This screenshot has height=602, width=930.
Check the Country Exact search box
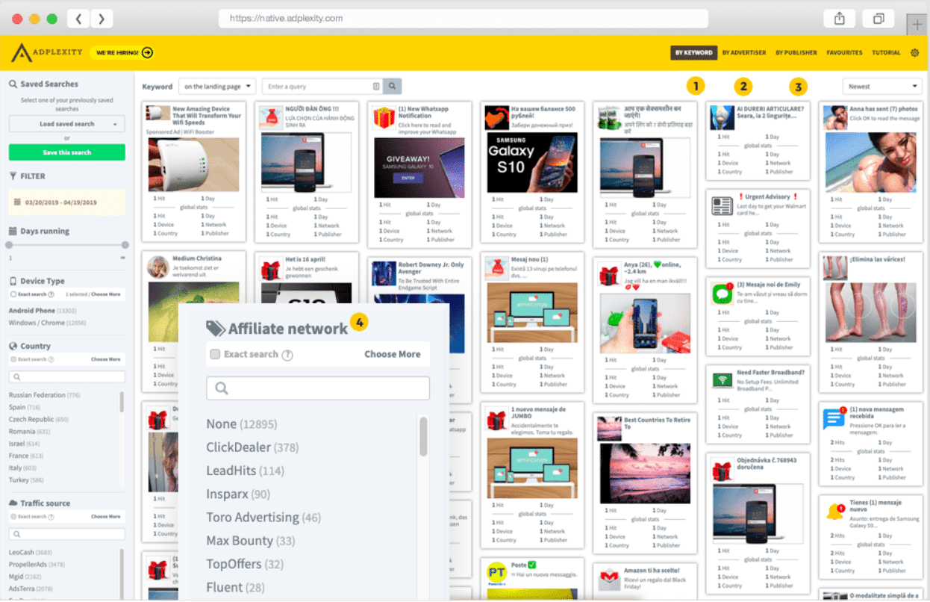coord(13,359)
